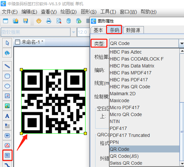Choose Micro QR Code option
The height and width of the screenshot is (167, 184).
click(144, 114)
